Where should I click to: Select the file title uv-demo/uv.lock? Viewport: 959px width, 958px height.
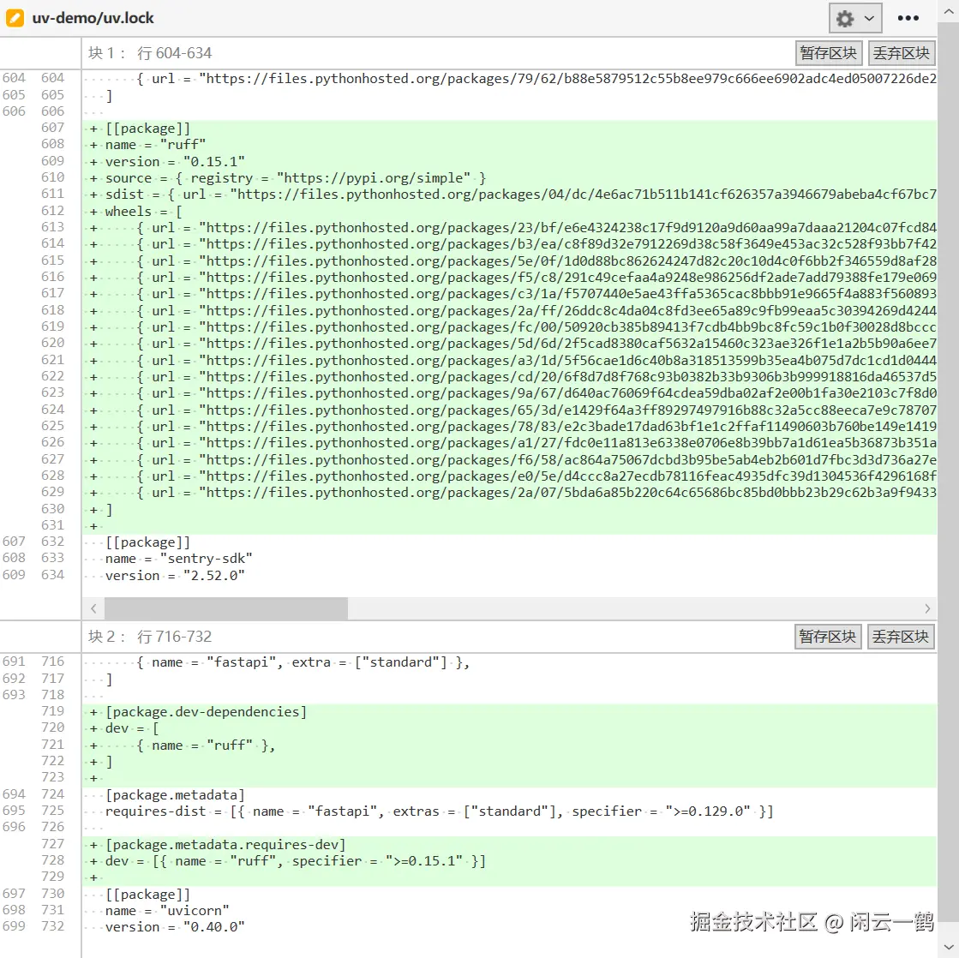pyautogui.click(x=93, y=18)
